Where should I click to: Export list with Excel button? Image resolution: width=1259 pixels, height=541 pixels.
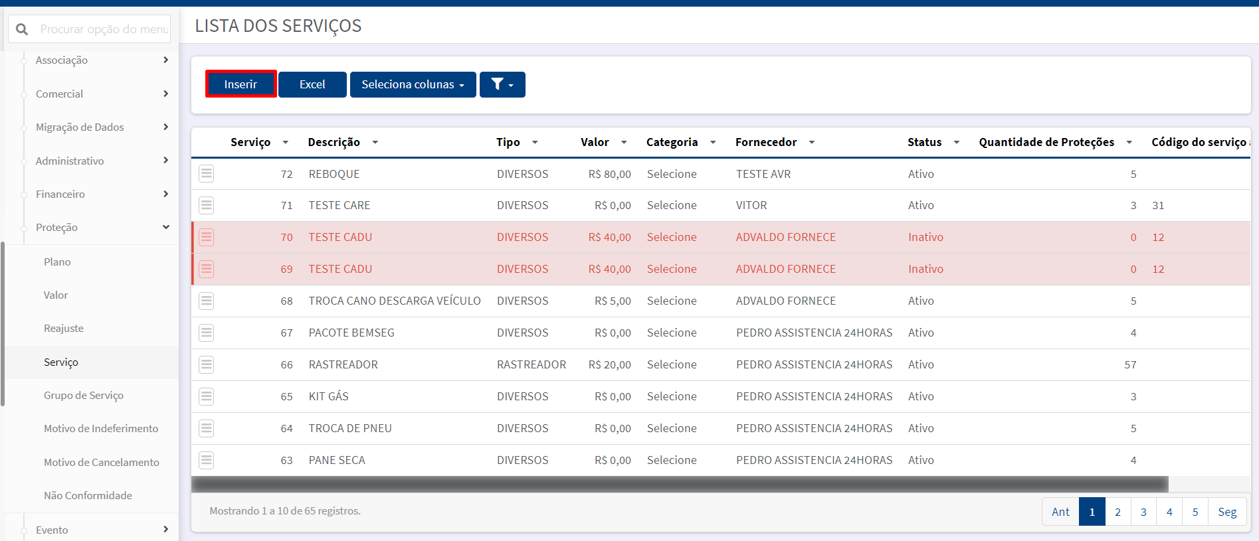click(x=312, y=84)
